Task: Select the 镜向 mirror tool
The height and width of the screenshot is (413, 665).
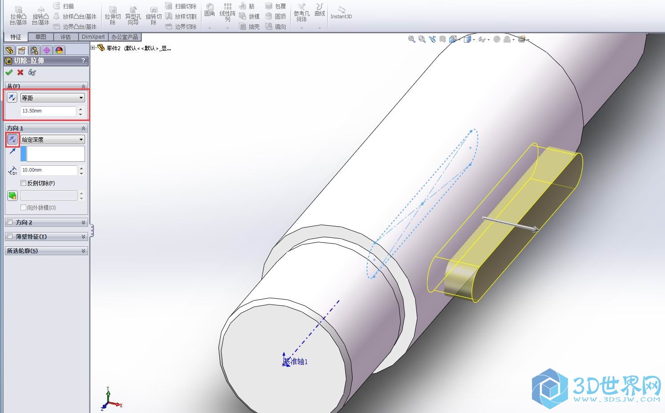Action: coord(275,27)
